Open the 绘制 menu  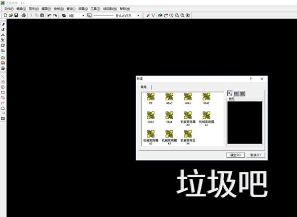[58, 9]
